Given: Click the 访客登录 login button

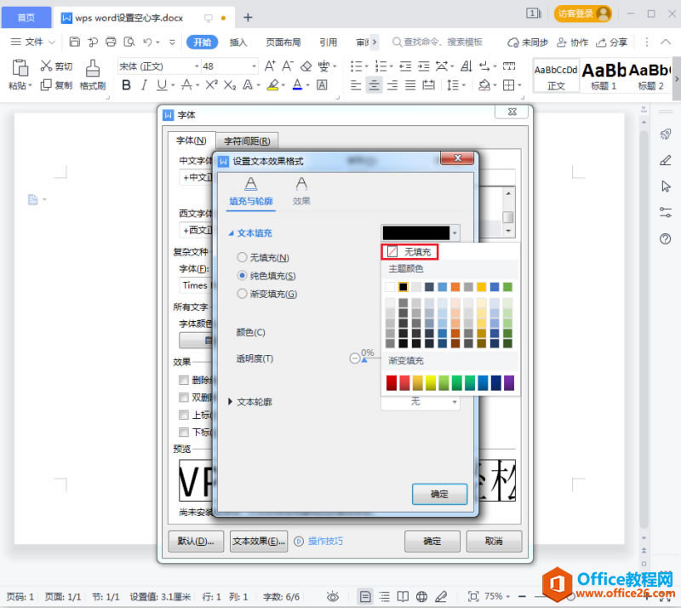Looking at the screenshot, I should pos(582,14).
